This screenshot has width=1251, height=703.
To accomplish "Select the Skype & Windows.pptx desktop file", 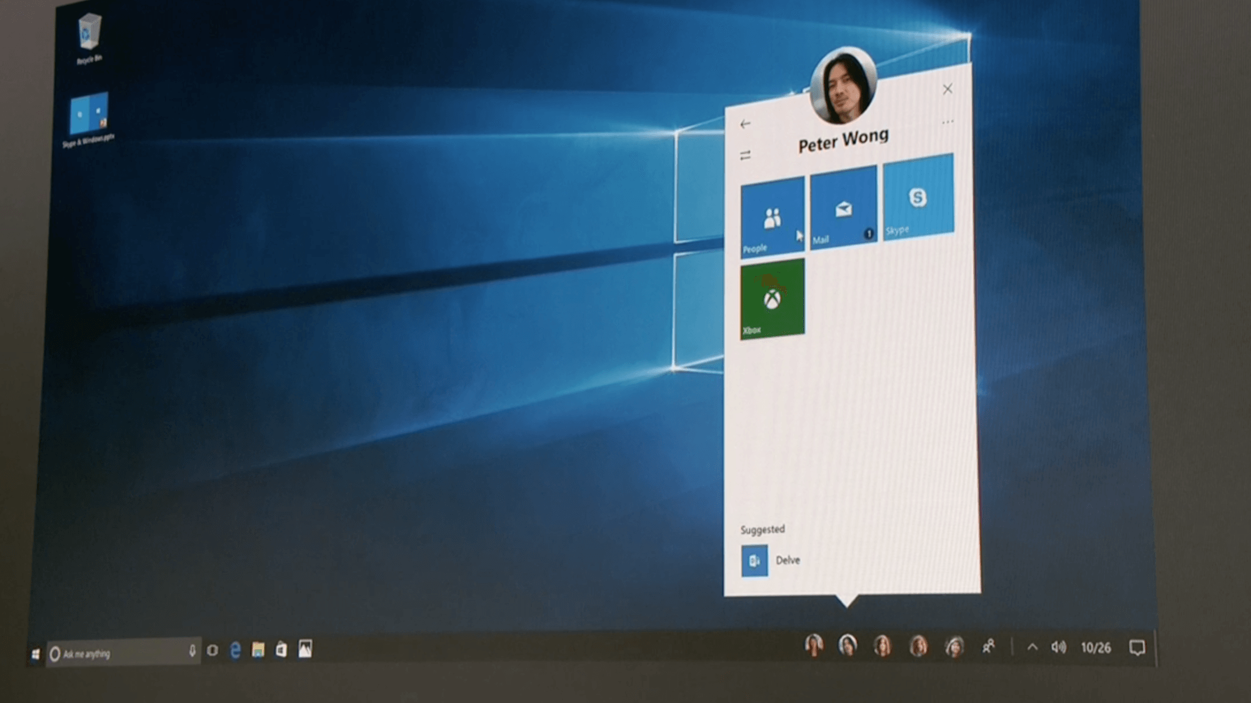I will (x=89, y=120).
